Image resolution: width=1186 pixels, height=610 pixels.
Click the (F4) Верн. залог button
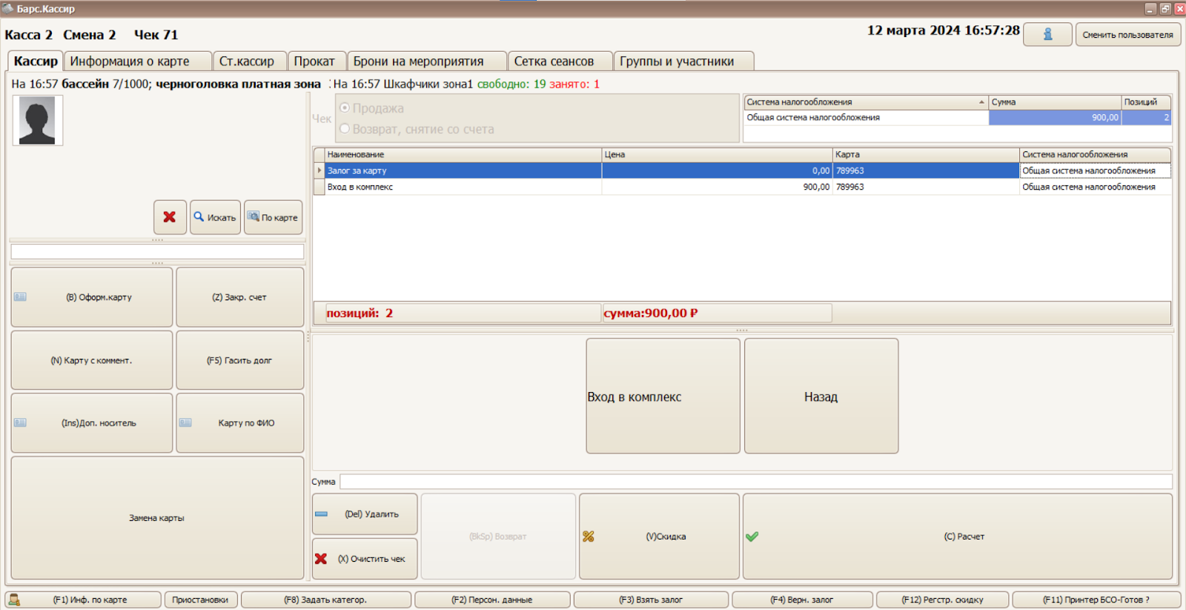802,600
